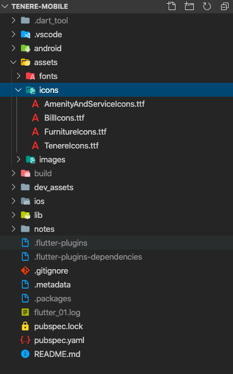Image resolution: width=233 pixels, height=374 pixels.
Task: Click the android folder icon
Action: 25,49
